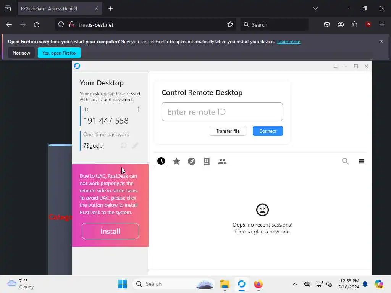Select the ID number 191 447 558
Image resolution: width=391 pixels, height=293 pixels.
pos(106,121)
